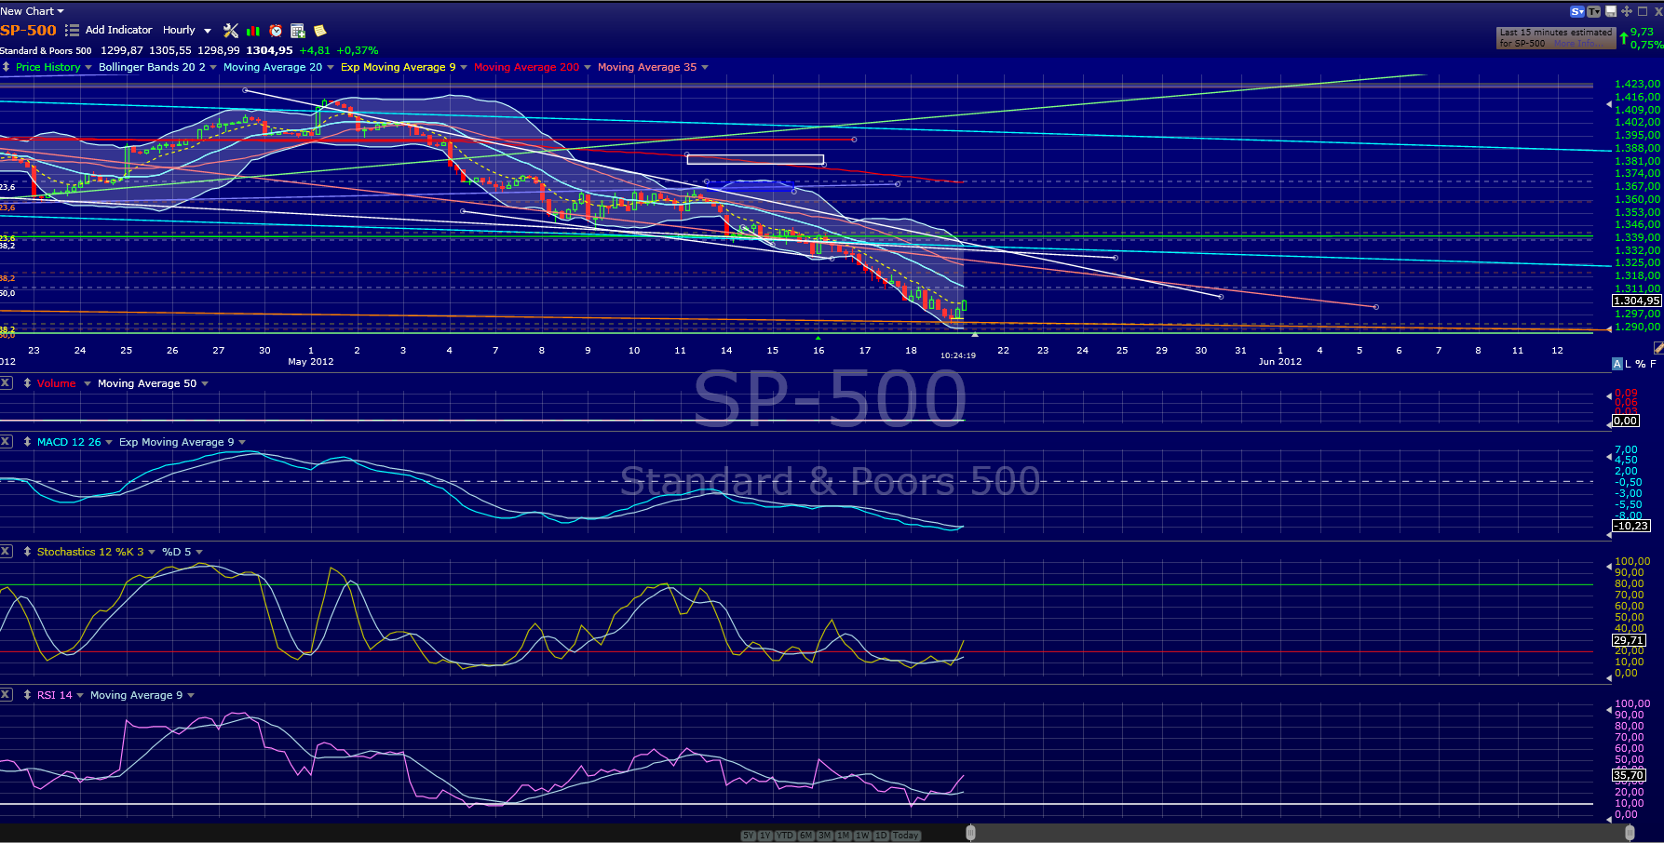Click Add Indicator
Viewport: 1664px width, 843px height.
pos(118,31)
